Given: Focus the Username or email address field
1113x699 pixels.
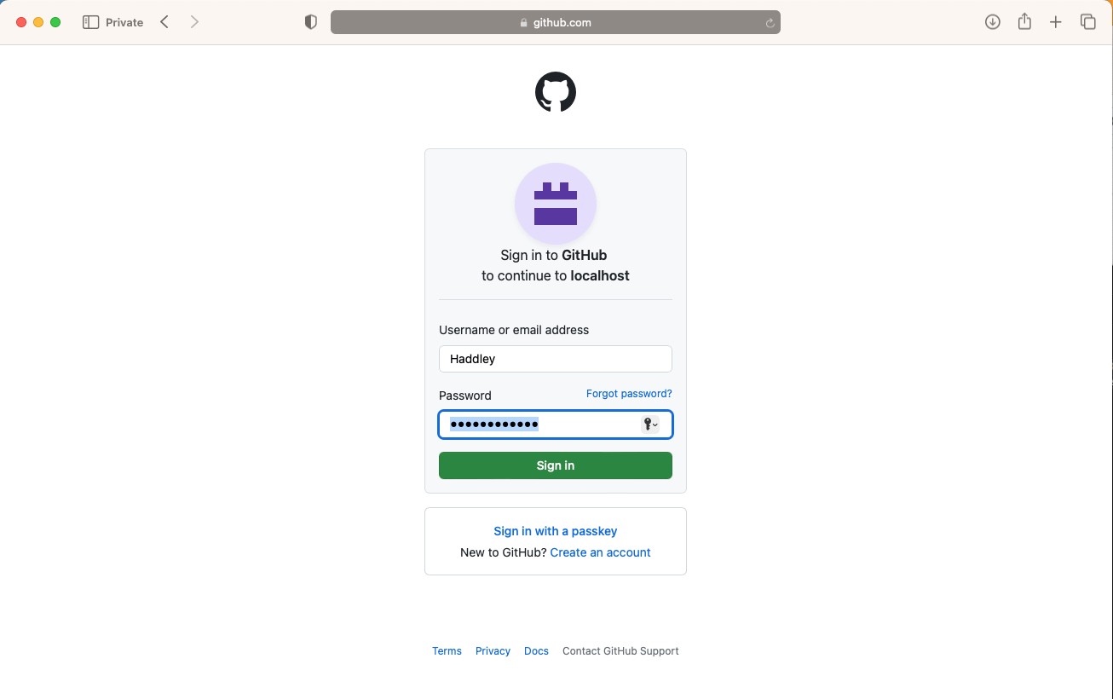Looking at the screenshot, I should (x=556, y=359).
